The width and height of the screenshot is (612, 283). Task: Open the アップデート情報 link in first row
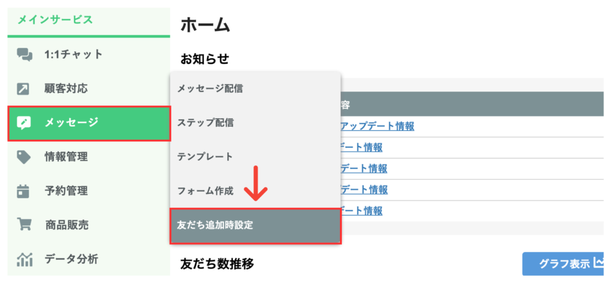click(x=377, y=126)
